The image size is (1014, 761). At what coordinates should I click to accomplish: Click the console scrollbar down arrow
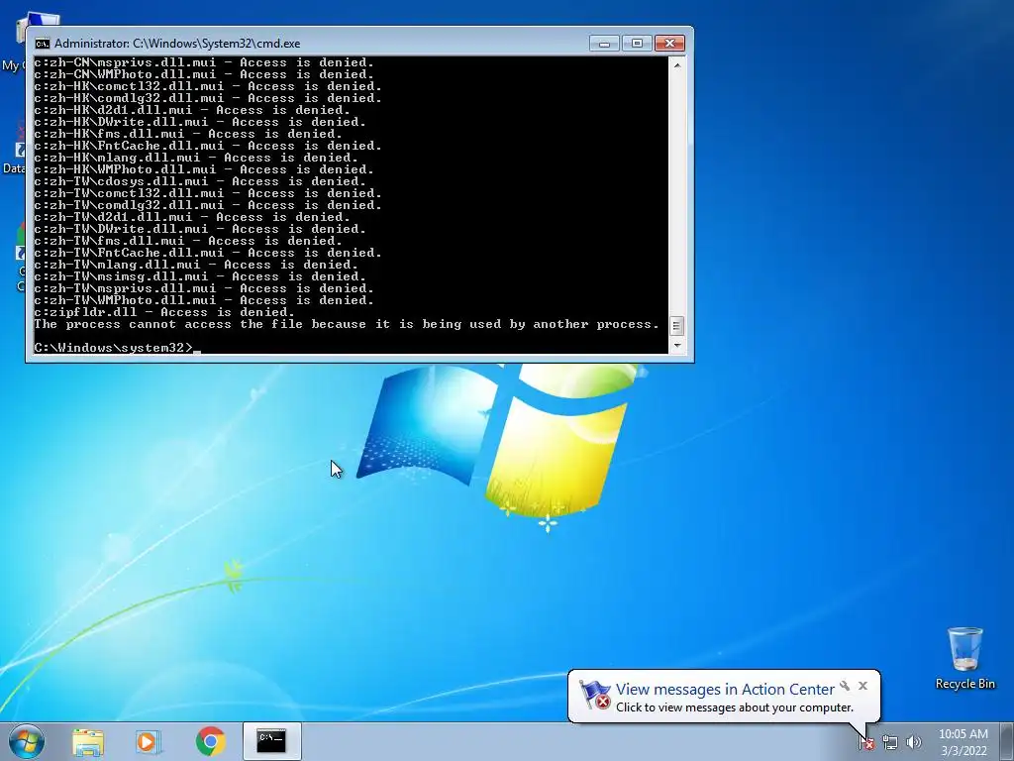coord(676,346)
